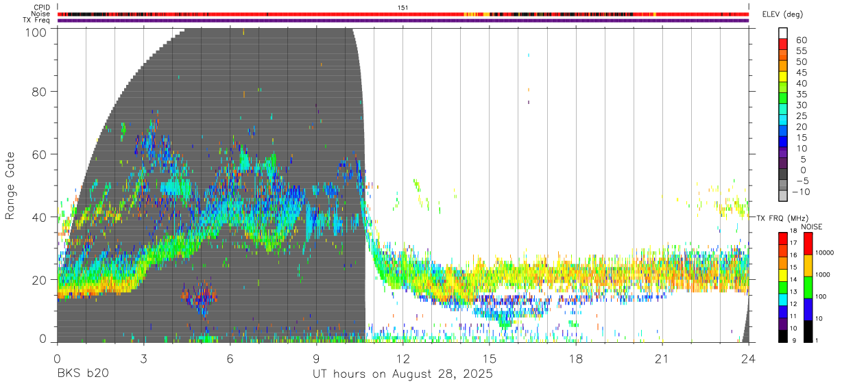Click the x-axis hour tick label '9'
Screen dimensions: 842x388
click(316, 359)
